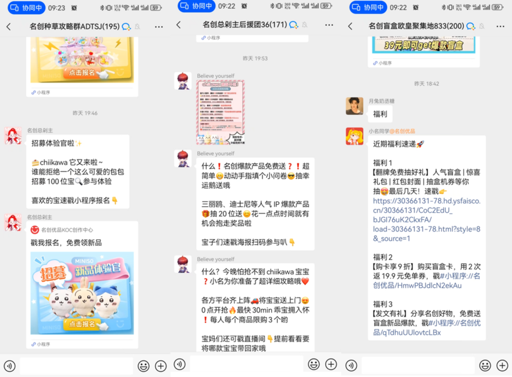Screen dimensions: 512x377
Task: Tap the chat-bubble icon beside 名创总剁主后援团36(171)
Action: coord(293,25)
